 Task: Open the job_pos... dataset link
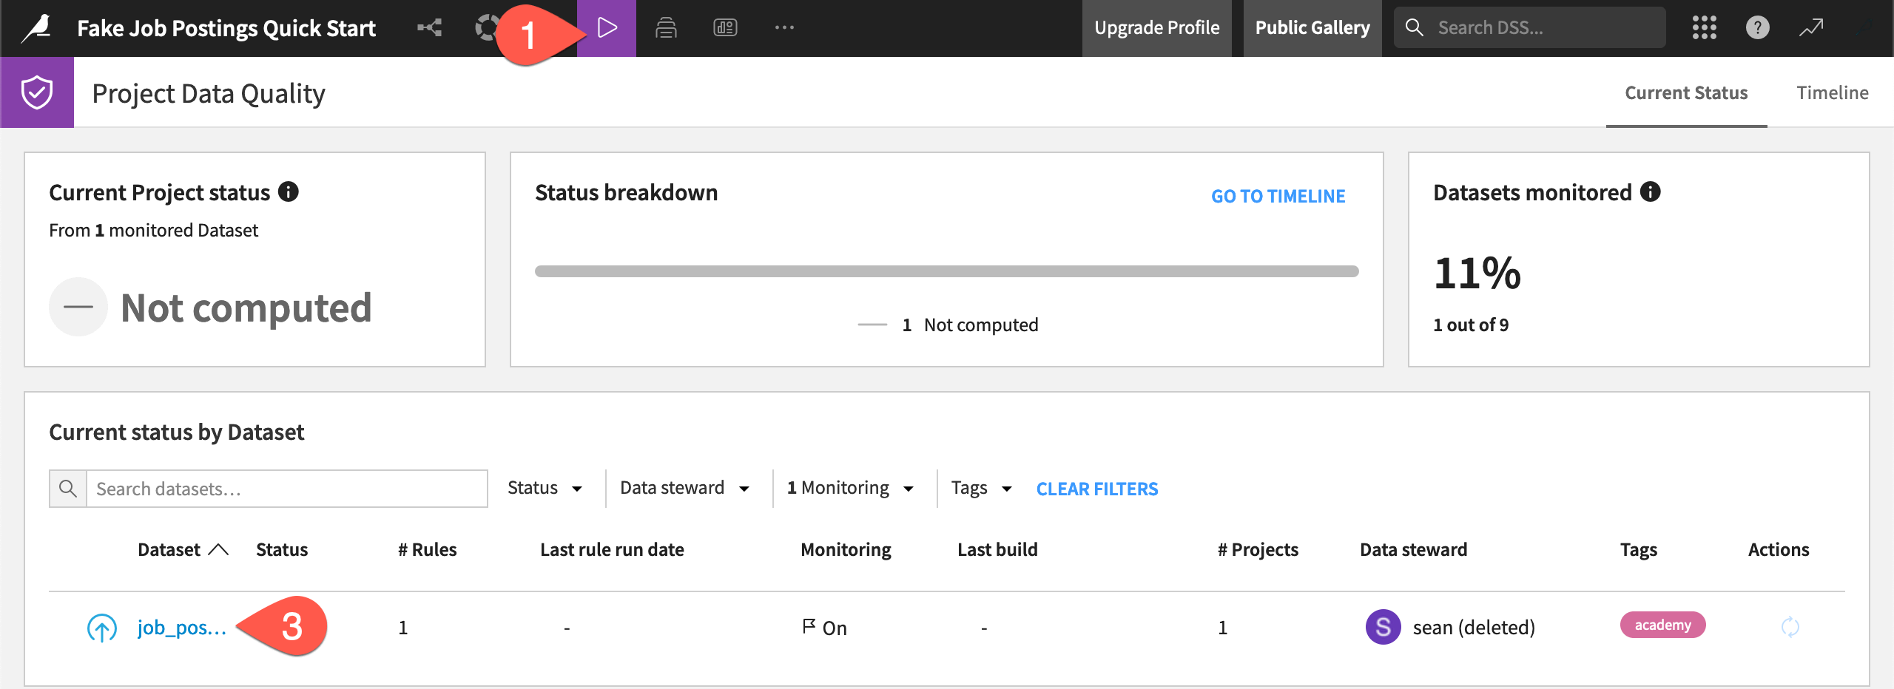182,628
